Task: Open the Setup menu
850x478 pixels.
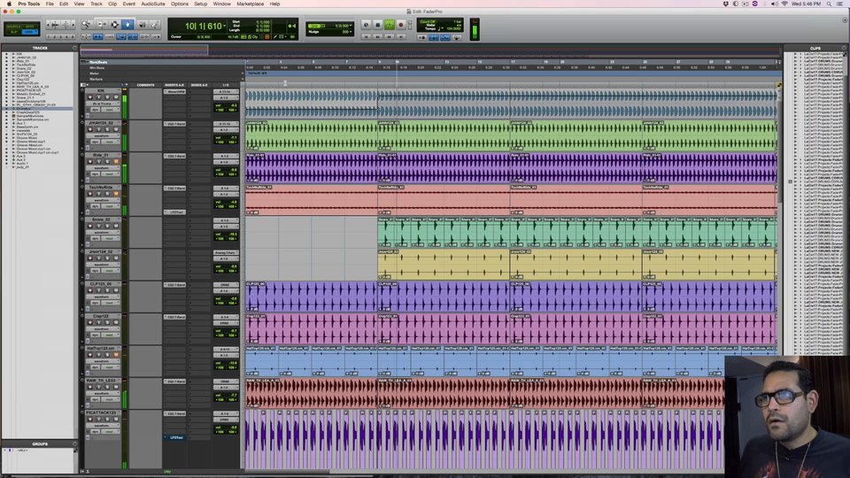Action: point(201,4)
